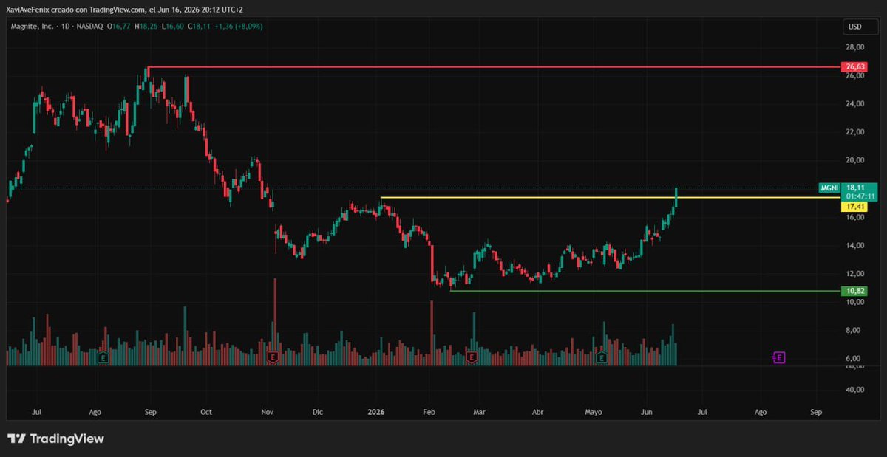Click the 40,00 volume axis label
The width and height of the screenshot is (887, 457).
click(854, 389)
